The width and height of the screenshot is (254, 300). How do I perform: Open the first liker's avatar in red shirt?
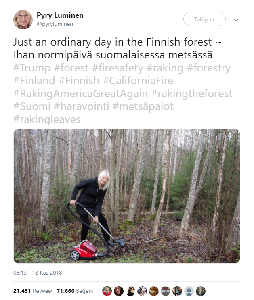point(107,291)
